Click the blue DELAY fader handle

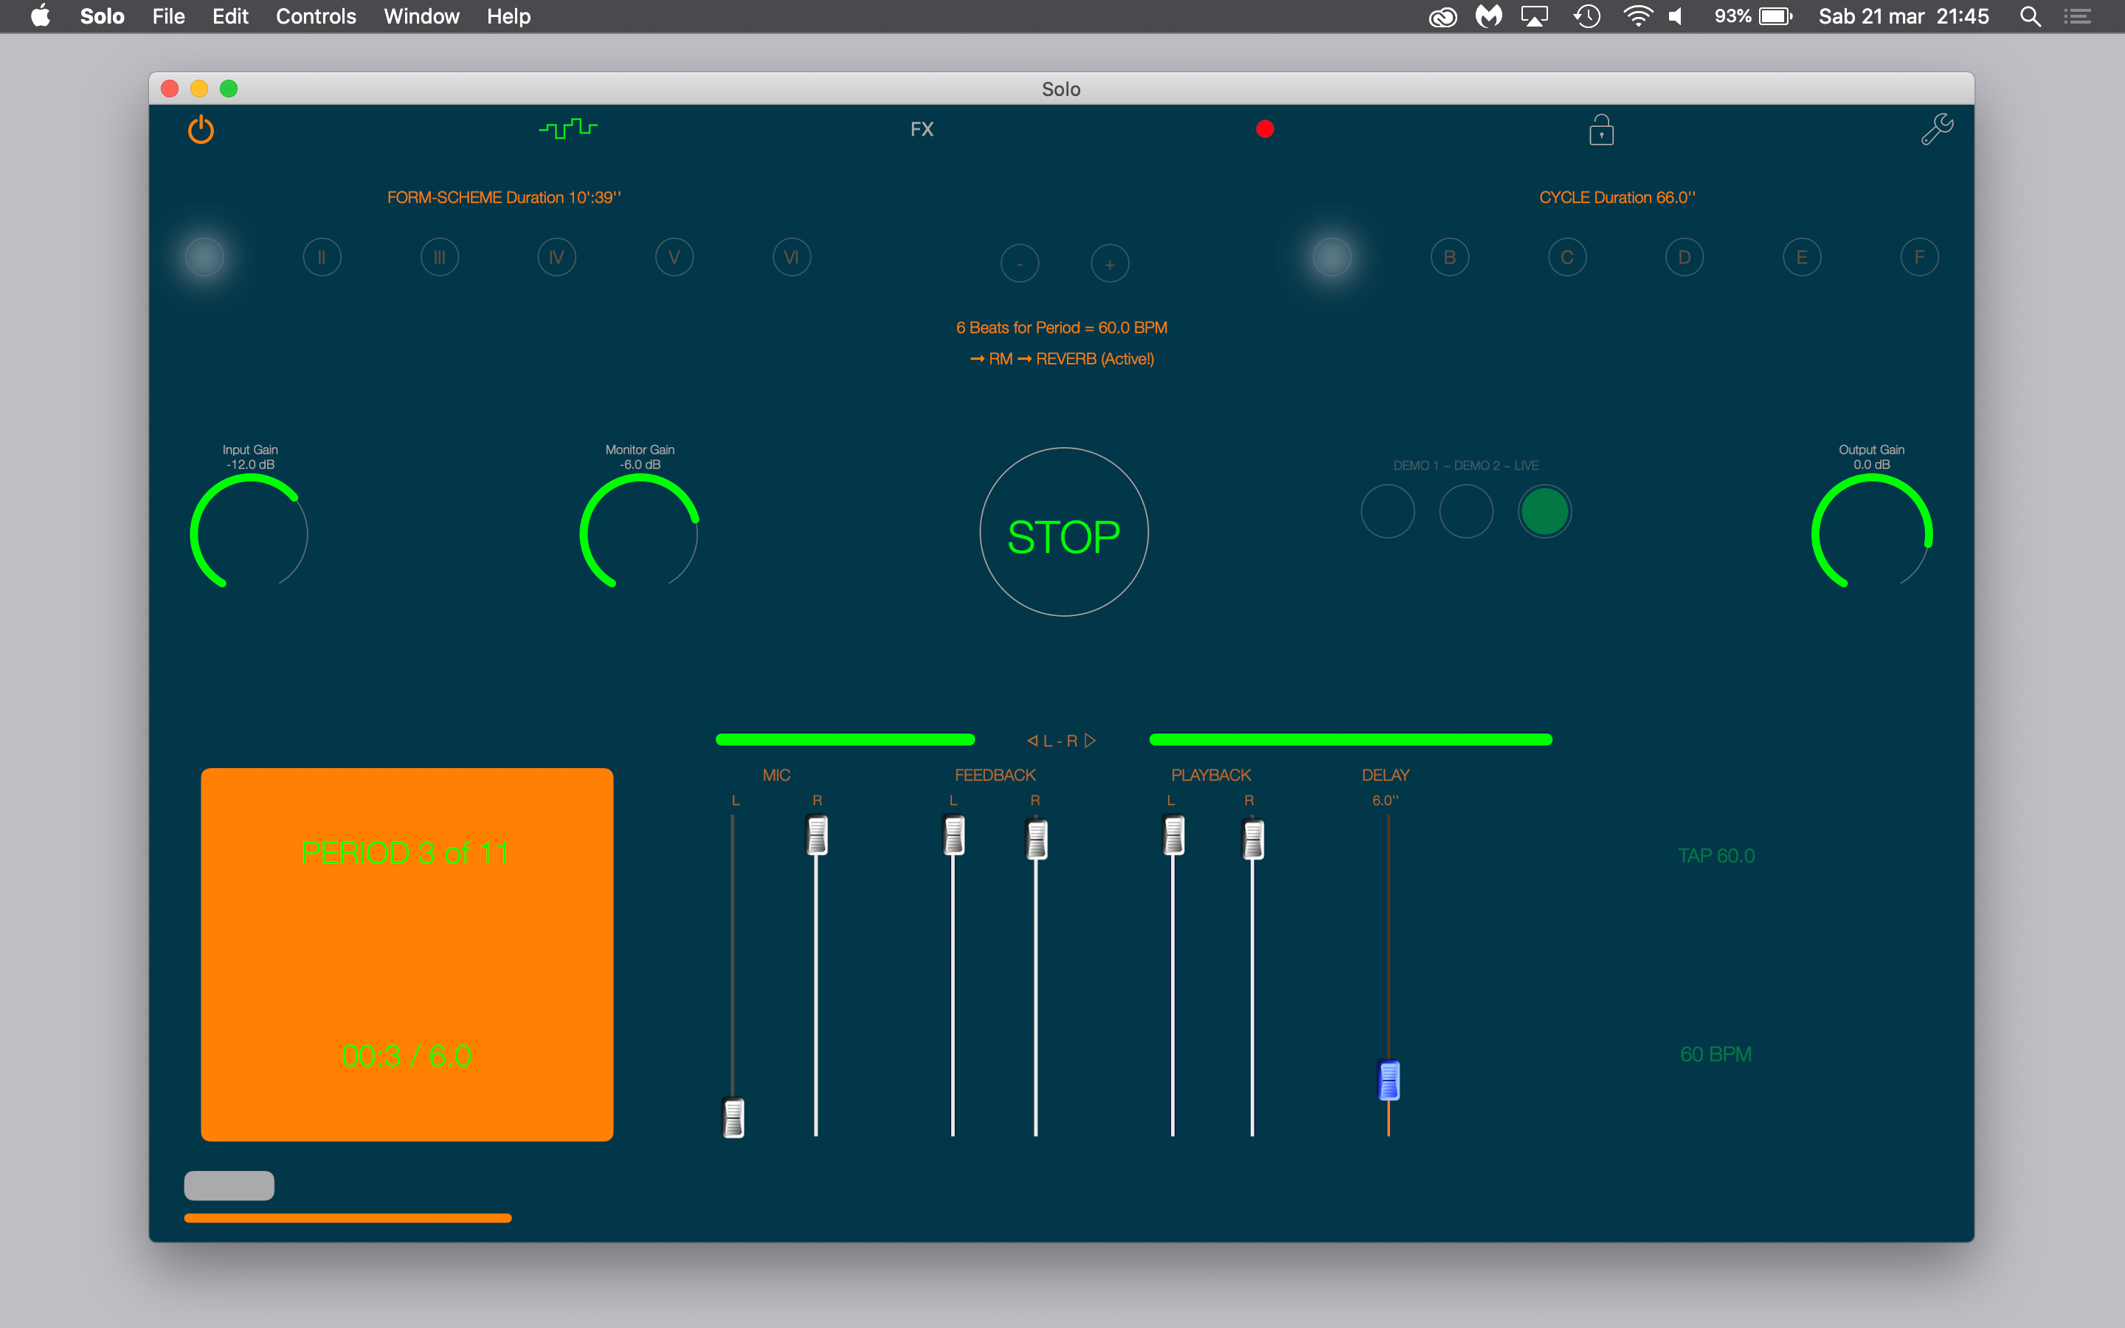pyautogui.click(x=1389, y=1080)
